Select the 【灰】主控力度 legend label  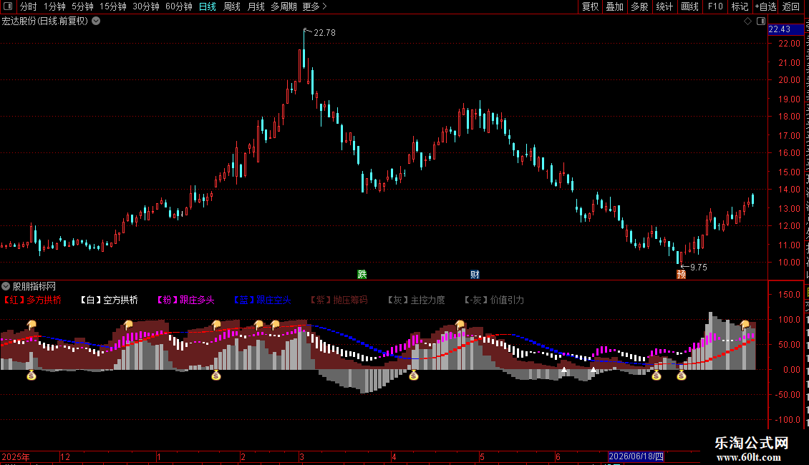pyautogui.click(x=416, y=300)
